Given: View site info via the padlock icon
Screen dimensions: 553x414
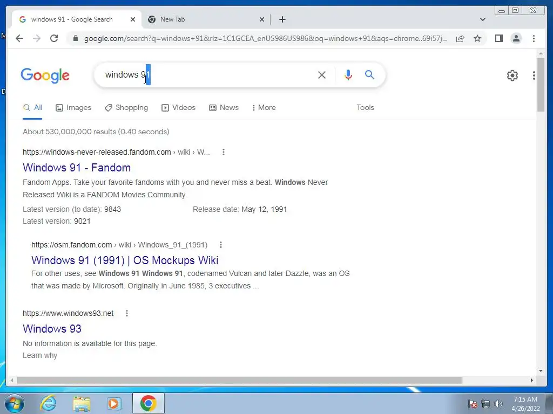Looking at the screenshot, I should (75, 38).
